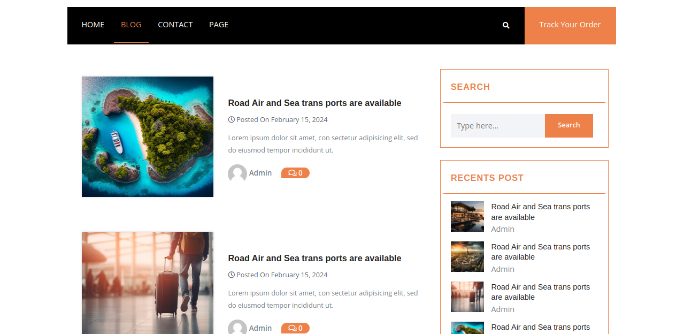Viewport: 684px width, 334px height.
Task: Click the clock icon on first post date
Action: pyautogui.click(x=232, y=119)
